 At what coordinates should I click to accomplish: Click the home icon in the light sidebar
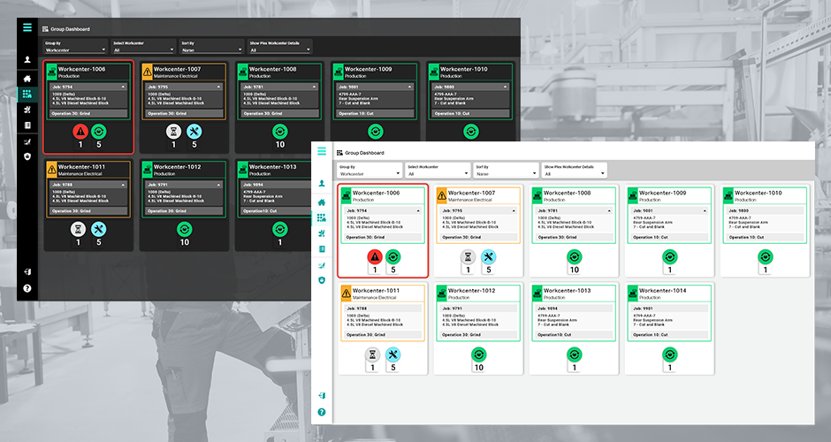click(322, 202)
